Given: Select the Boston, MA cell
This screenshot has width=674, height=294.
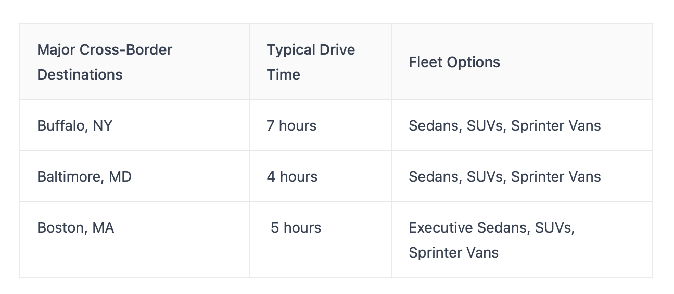Looking at the screenshot, I should click(75, 227).
